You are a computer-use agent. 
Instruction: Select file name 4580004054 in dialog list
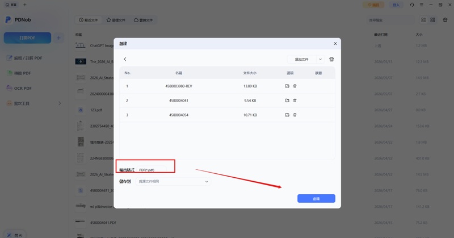(179, 115)
